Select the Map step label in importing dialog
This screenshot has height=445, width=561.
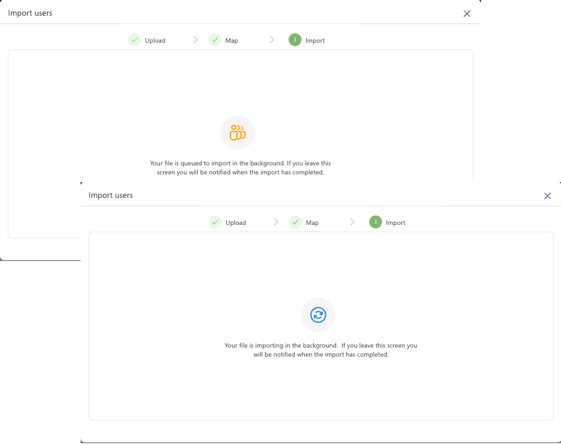pyautogui.click(x=312, y=223)
